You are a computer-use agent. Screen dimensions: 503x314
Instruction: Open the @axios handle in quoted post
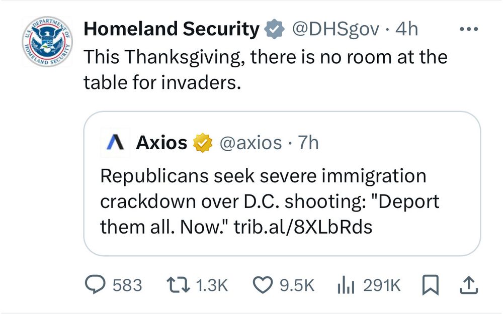(x=250, y=143)
